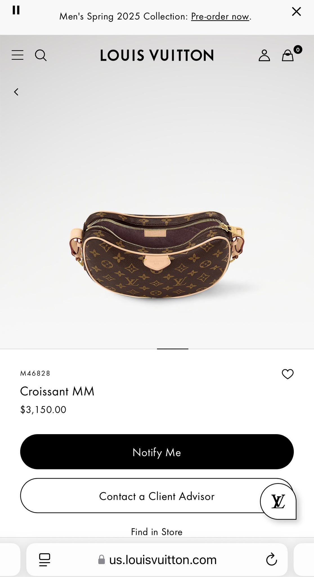
Task: Tap the us.louisvuitton.com address field
Action: click(157, 560)
